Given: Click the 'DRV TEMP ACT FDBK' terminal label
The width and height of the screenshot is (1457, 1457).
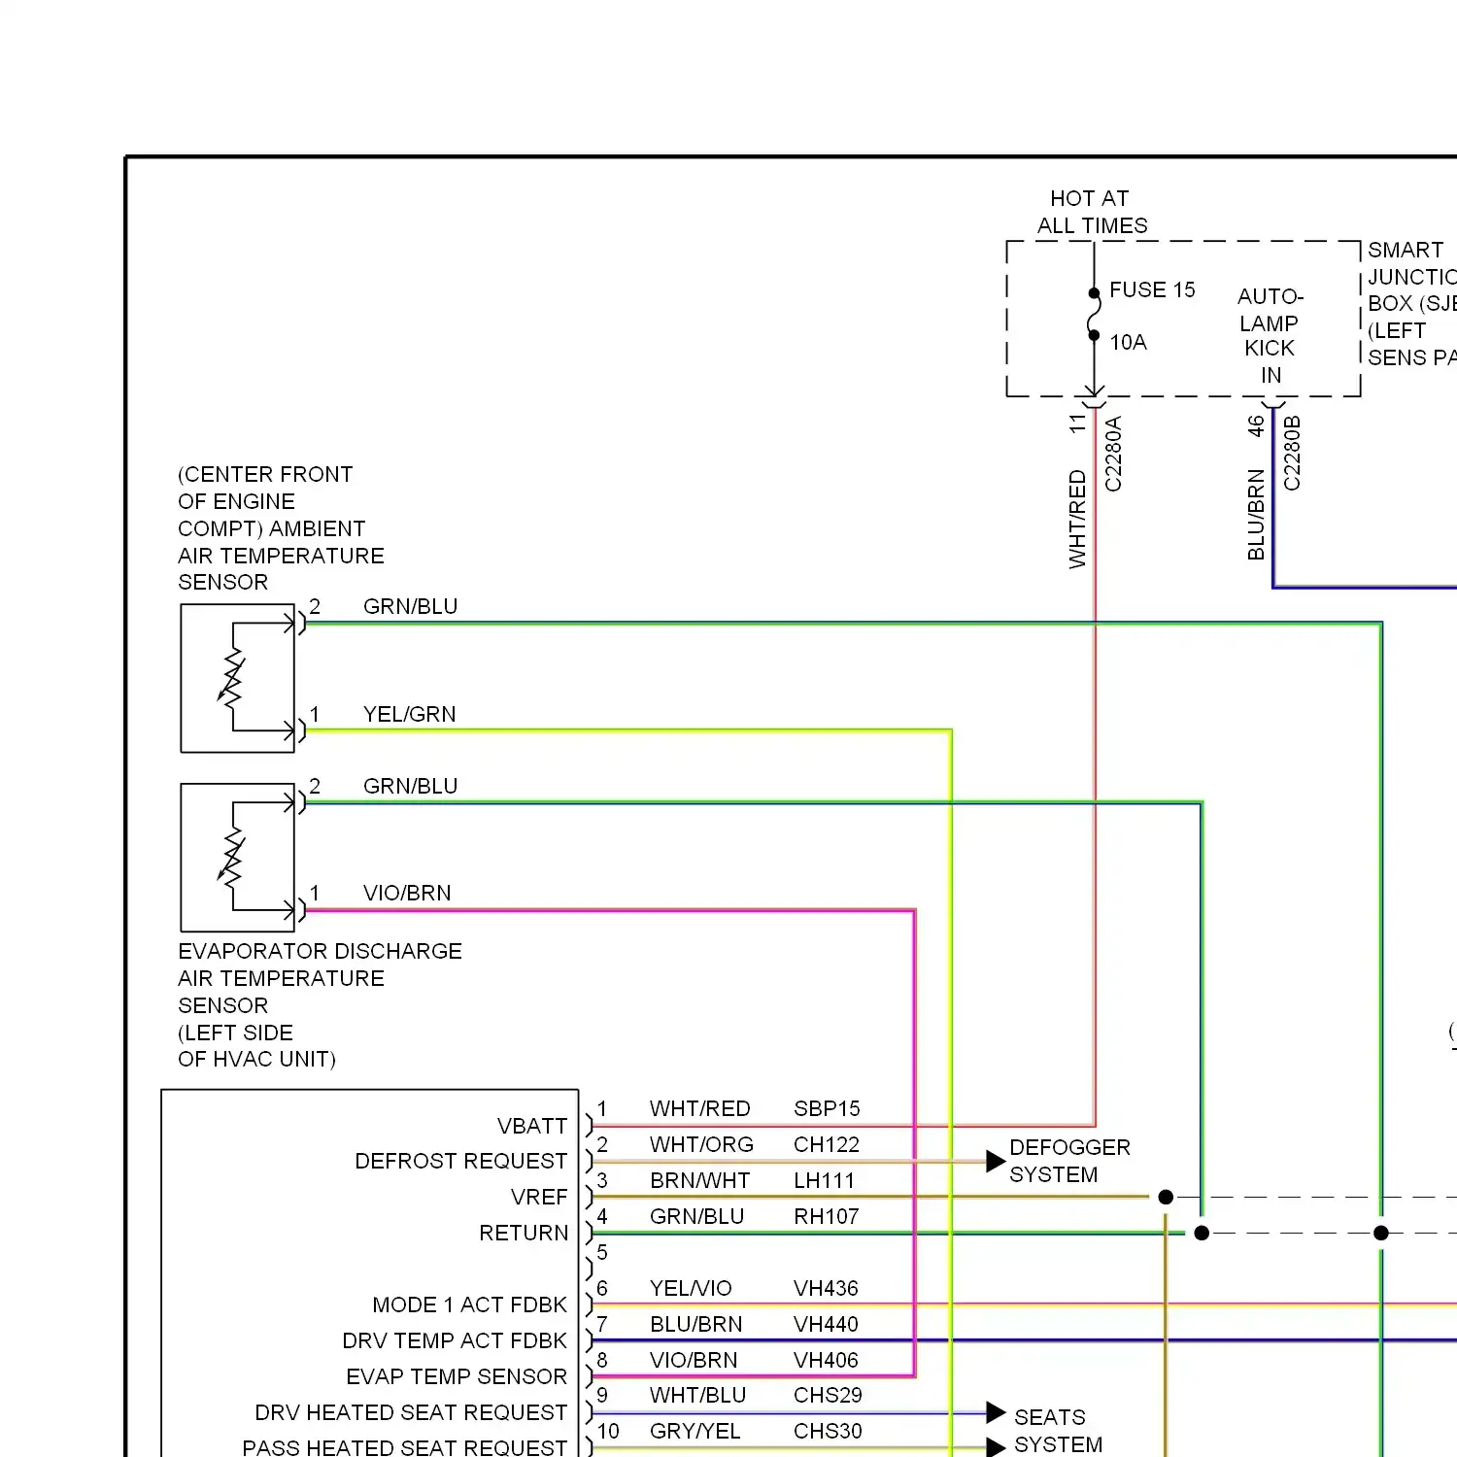Looking at the screenshot, I should [455, 1340].
